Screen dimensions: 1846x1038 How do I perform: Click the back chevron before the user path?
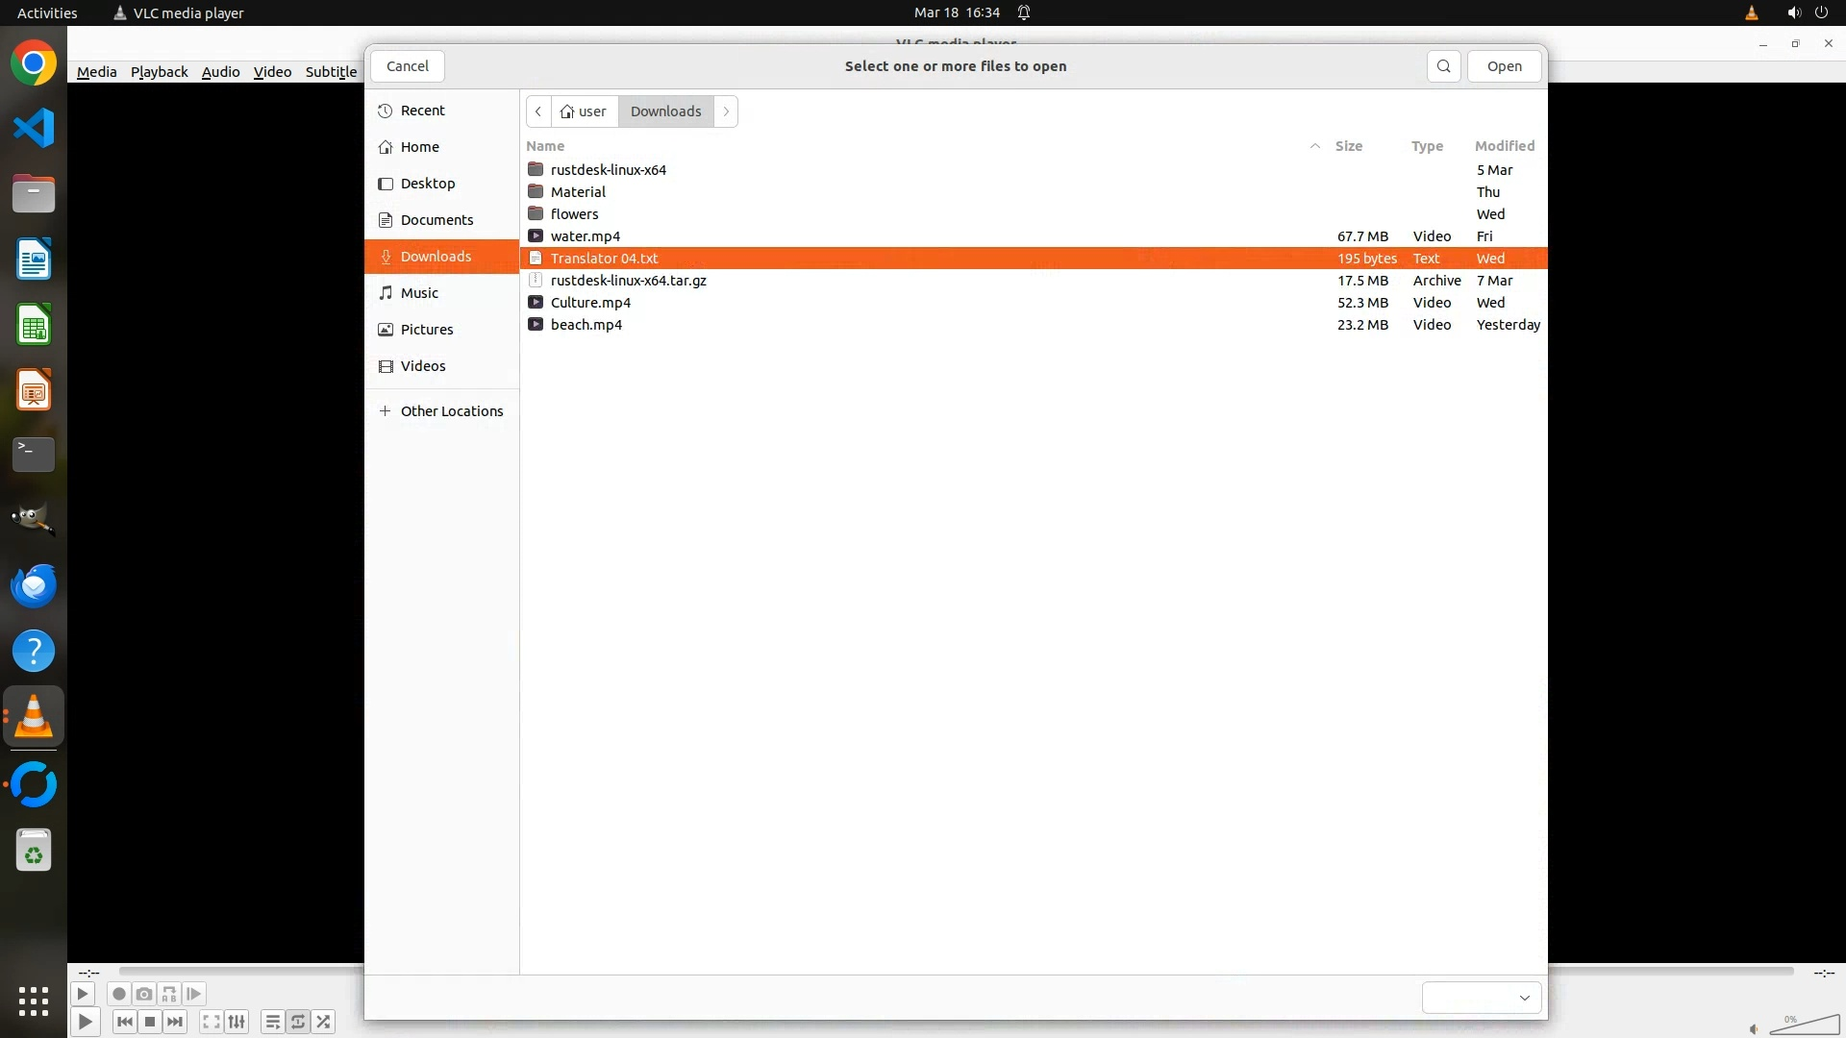(538, 111)
